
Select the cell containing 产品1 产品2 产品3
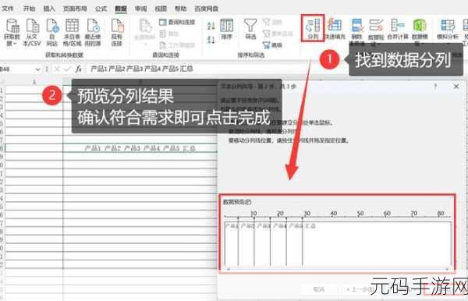click(x=140, y=148)
